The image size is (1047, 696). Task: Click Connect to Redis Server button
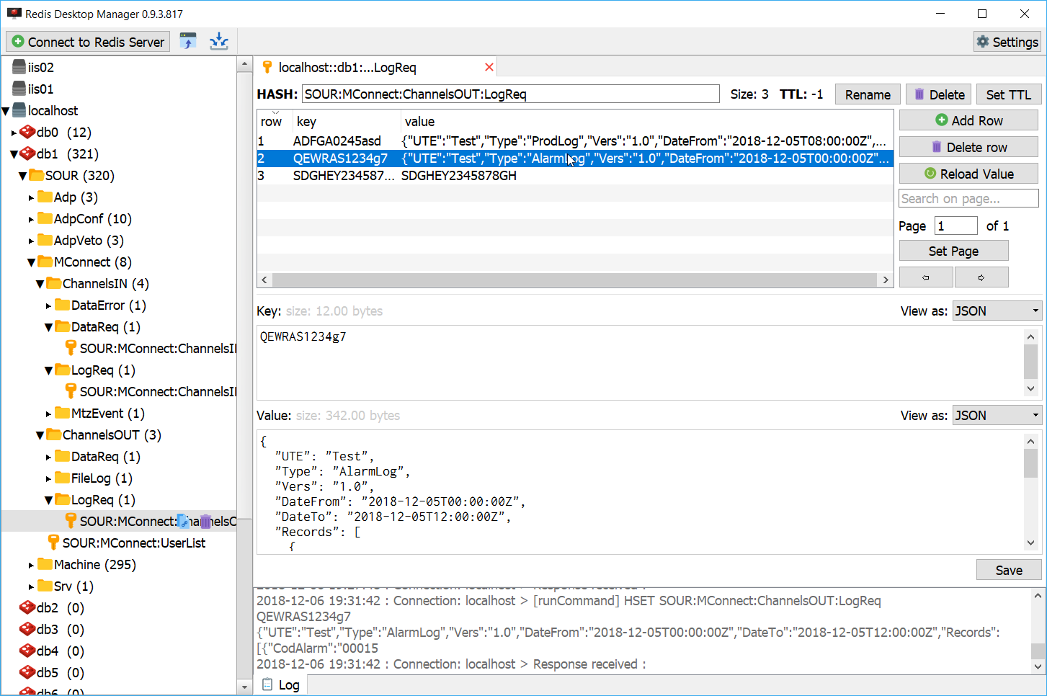(x=88, y=42)
